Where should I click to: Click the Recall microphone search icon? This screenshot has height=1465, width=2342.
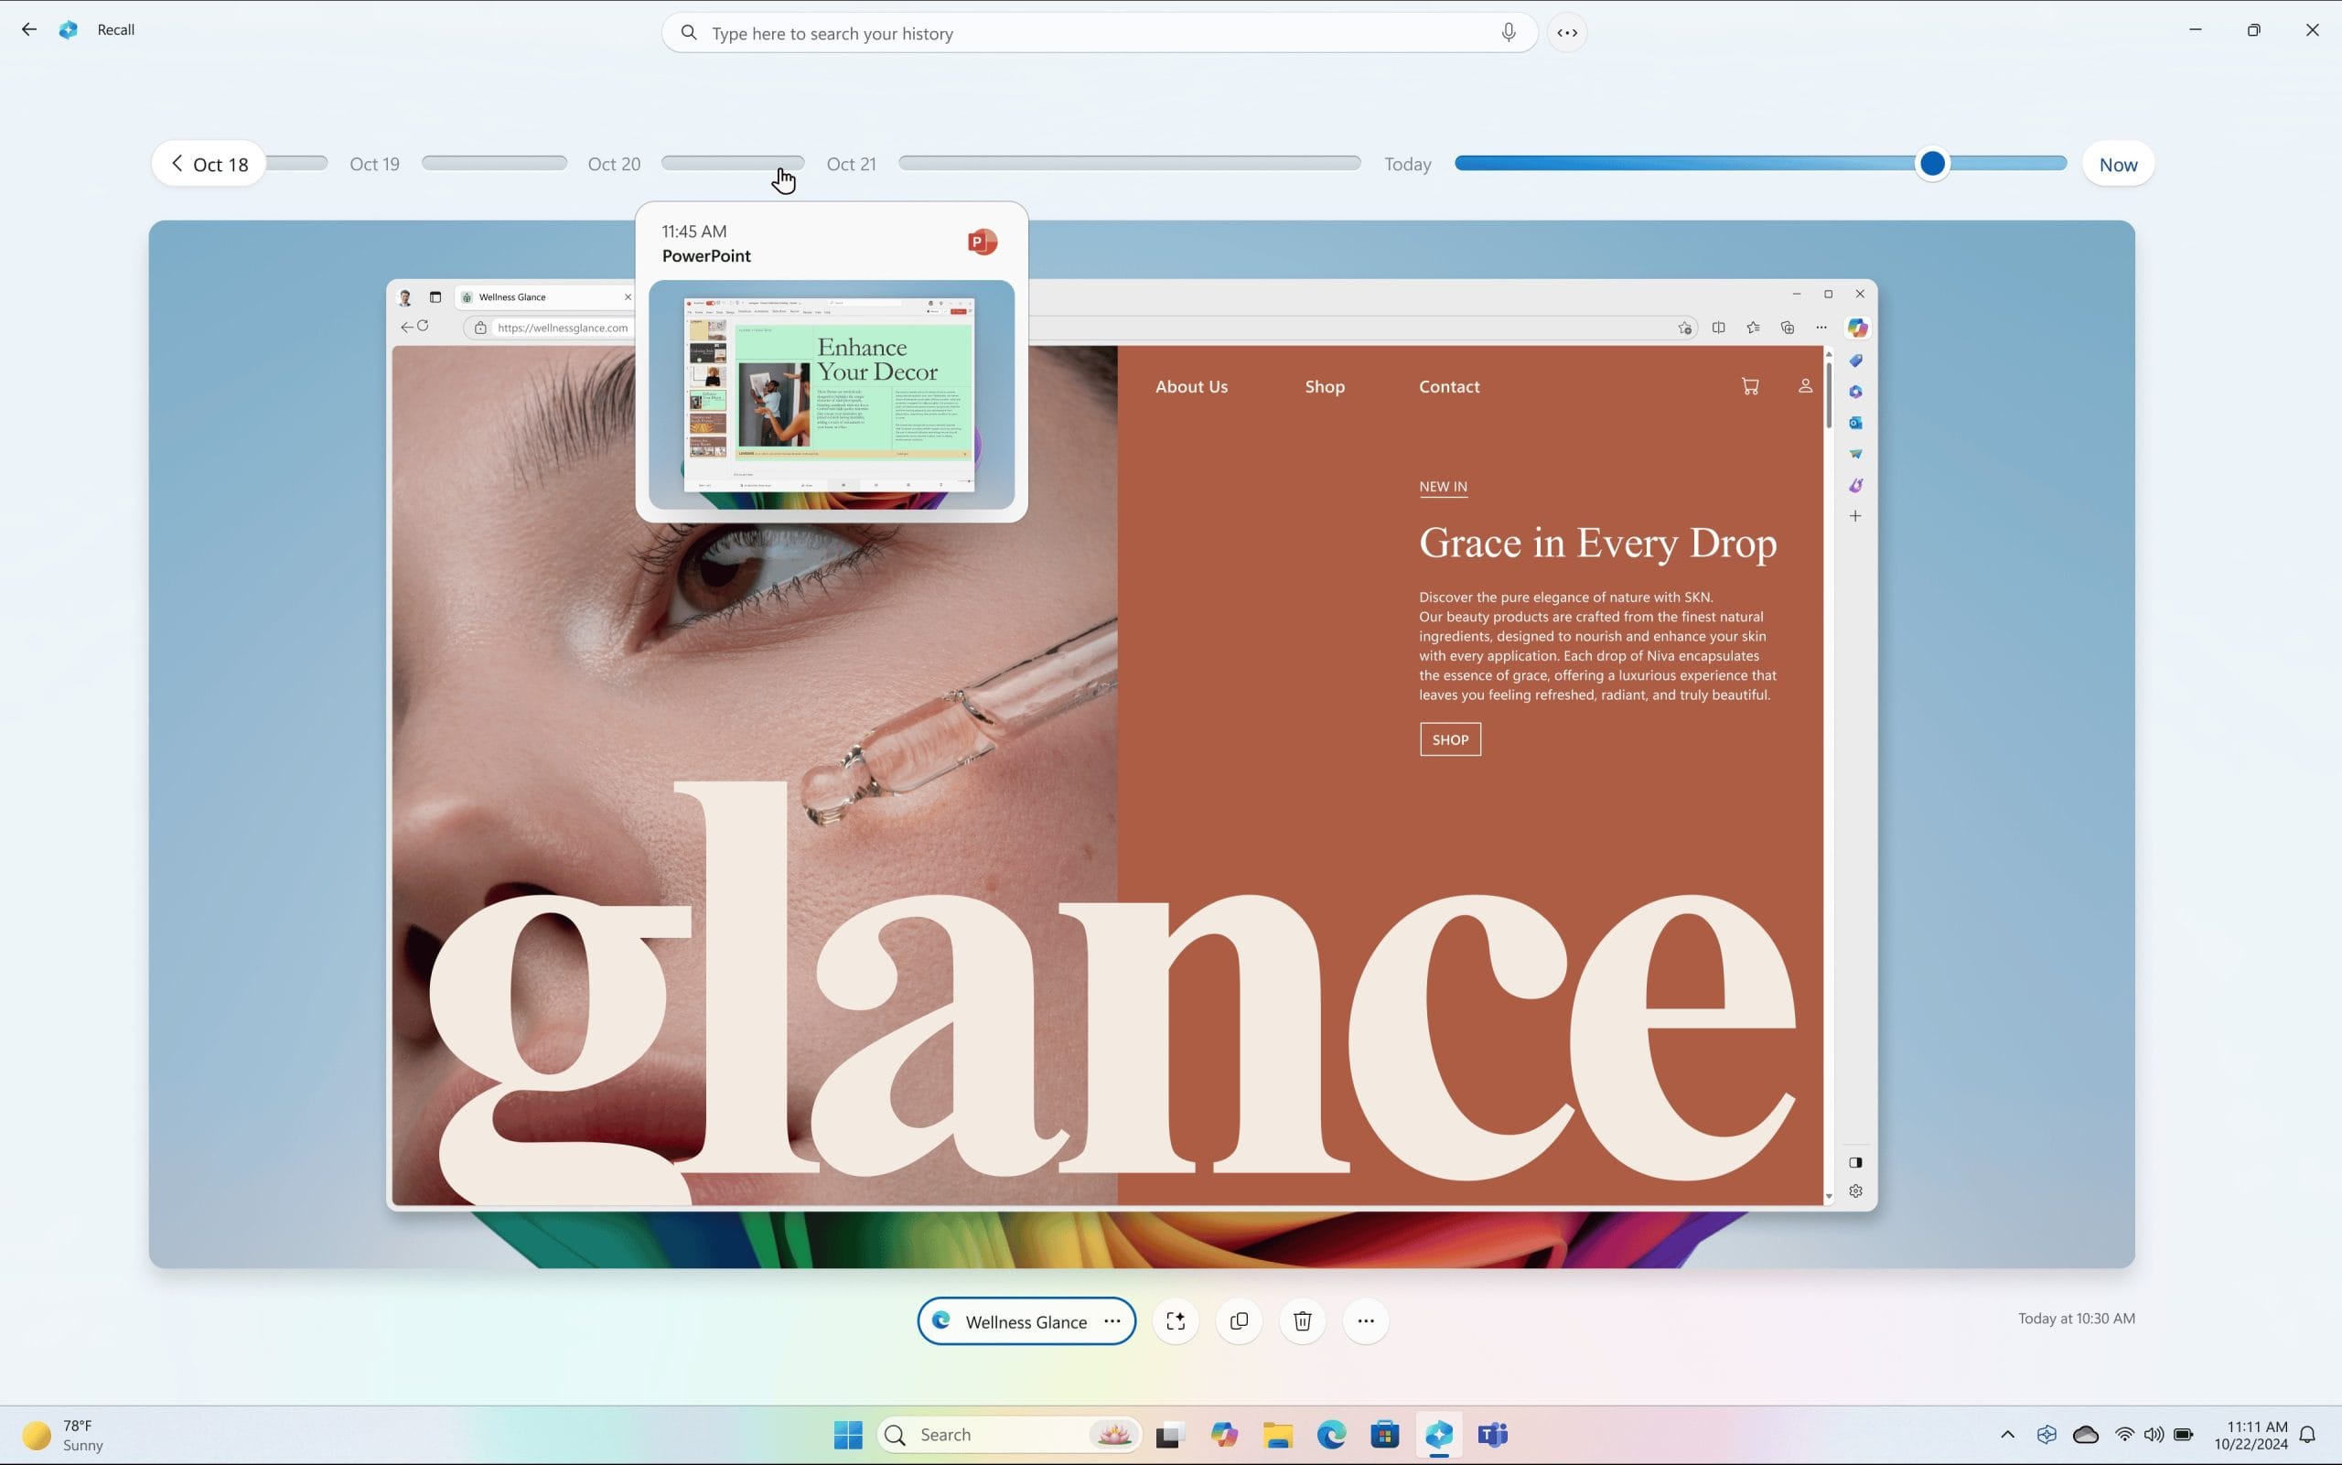[1507, 32]
